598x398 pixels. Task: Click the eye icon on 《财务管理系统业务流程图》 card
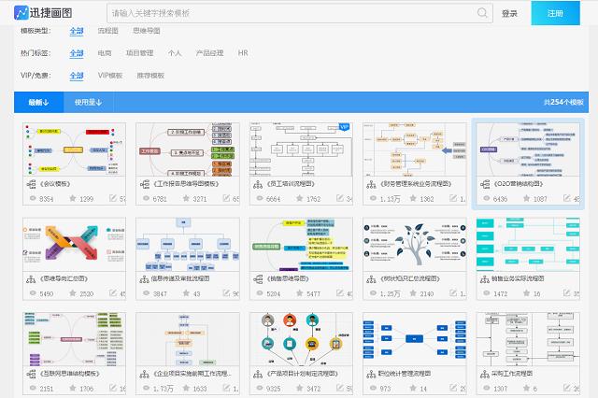pos(373,198)
